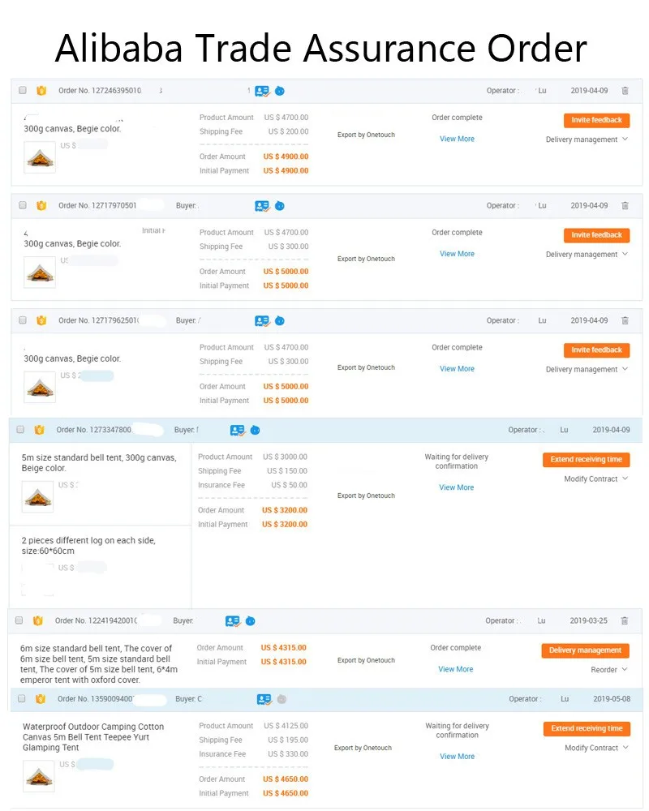The height and width of the screenshot is (811, 649).
Task: Open Modify Contract dropdown for US $3200 order
Action: click(x=595, y=479)
